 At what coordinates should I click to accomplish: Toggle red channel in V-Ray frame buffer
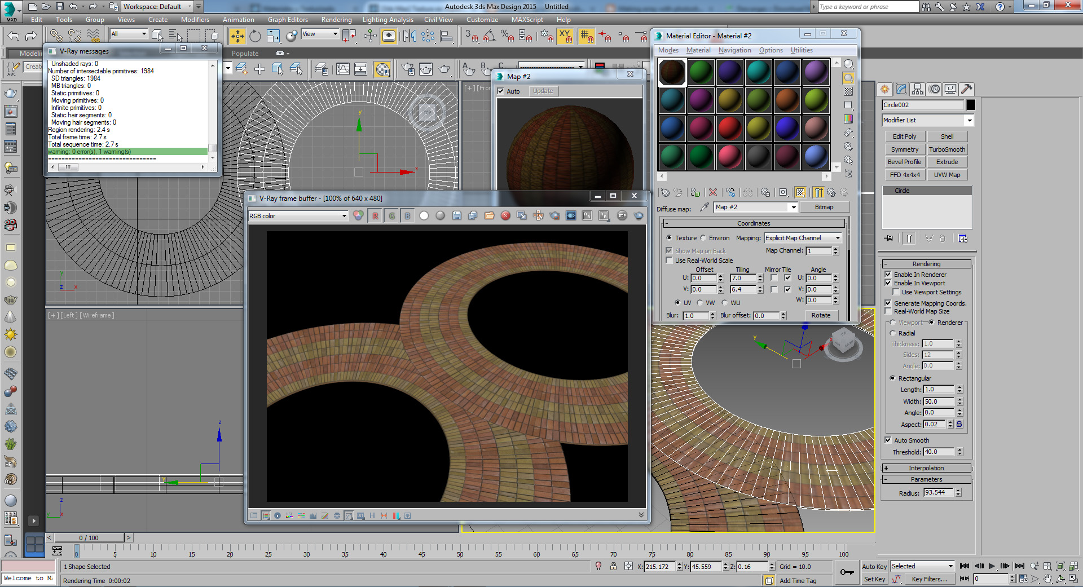coord(375,215)
